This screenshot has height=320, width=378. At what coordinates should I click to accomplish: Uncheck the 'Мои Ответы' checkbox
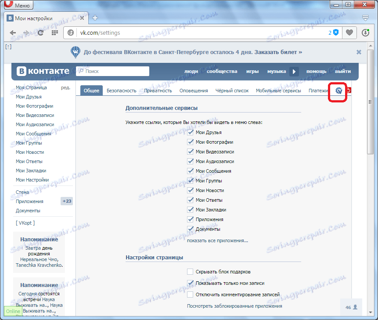click(190, 200)
